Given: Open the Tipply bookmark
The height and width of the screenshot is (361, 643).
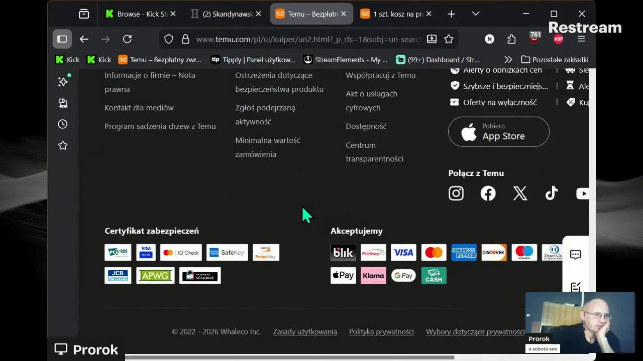Looking at the screenshot, I should pyautogui.click(x=253, y=60).
